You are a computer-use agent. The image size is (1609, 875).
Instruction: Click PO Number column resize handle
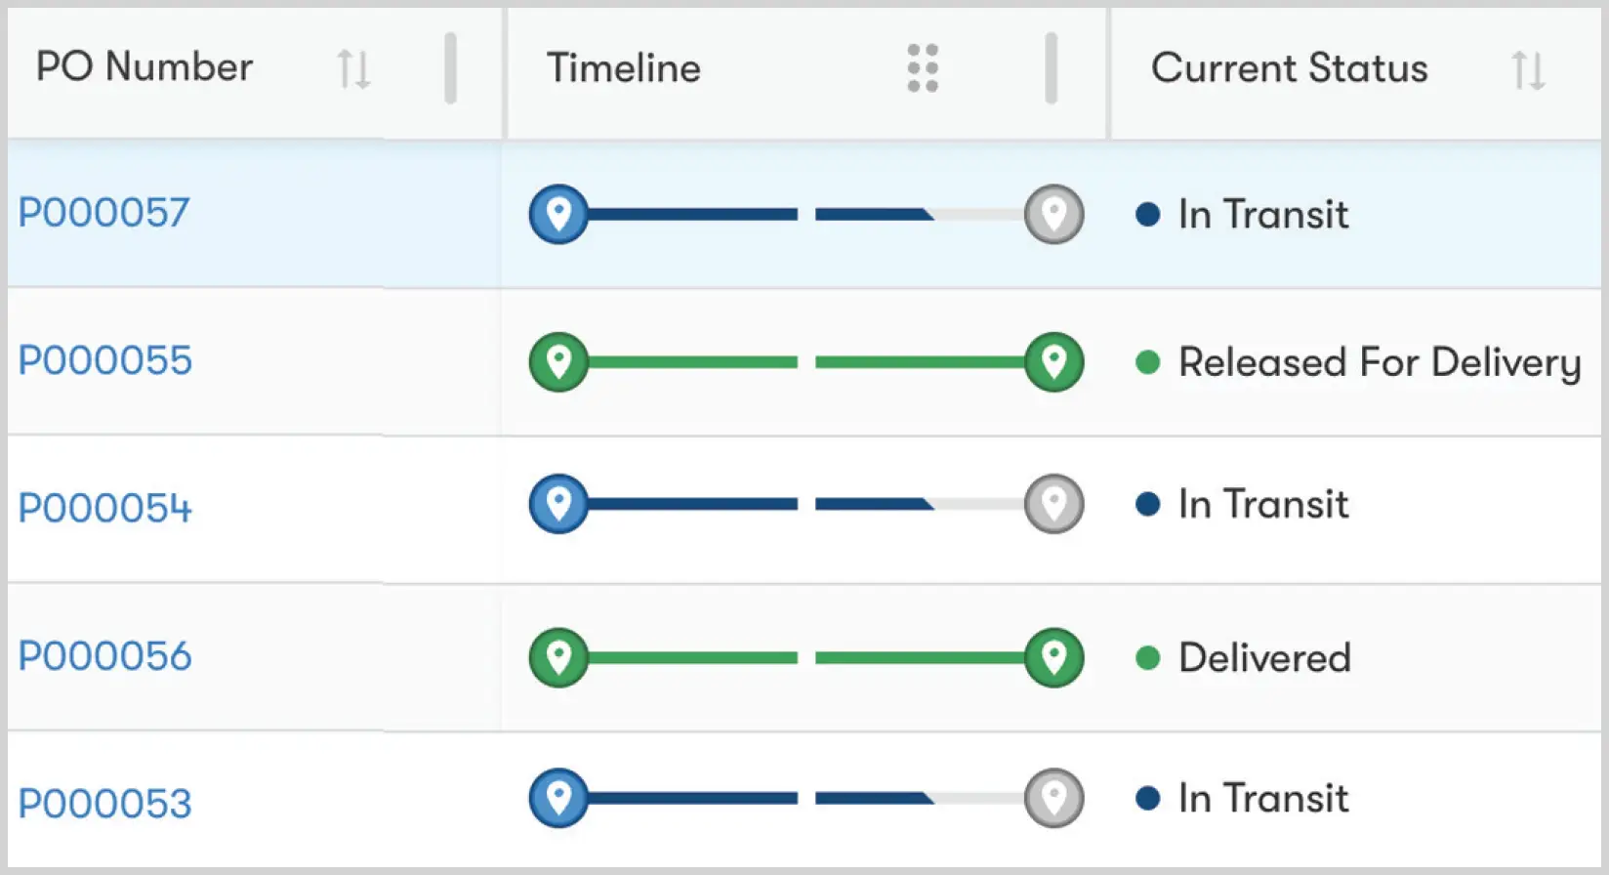pyautogui.click(x=450, y=68)
